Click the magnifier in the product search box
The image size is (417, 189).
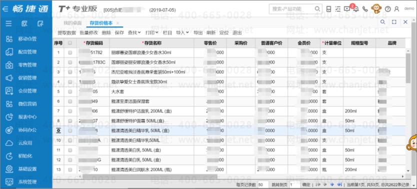(317, 9)
